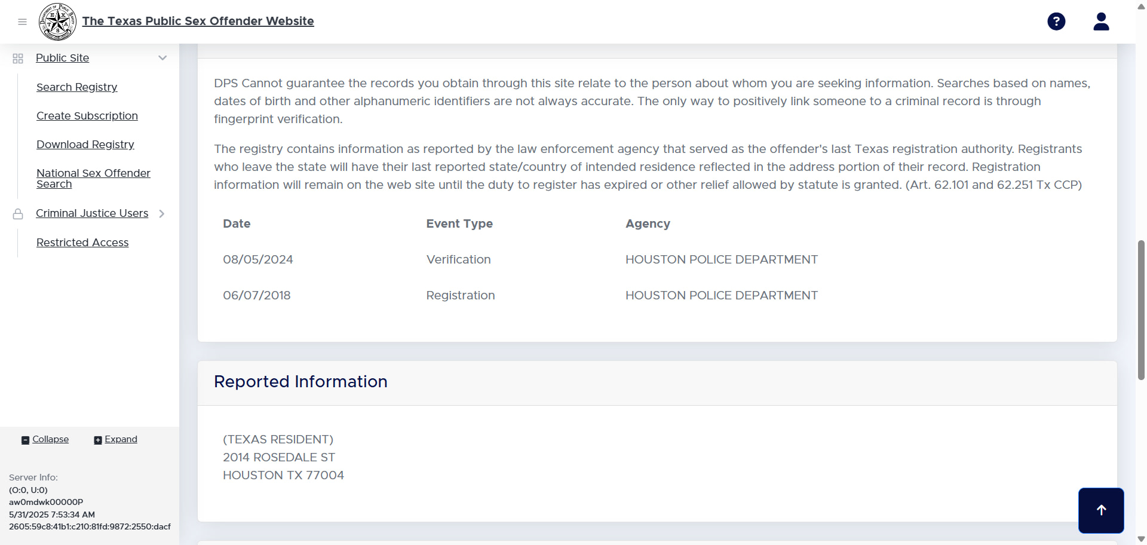
Task: Open the hamburger menu icon
Action: point(23,22)
